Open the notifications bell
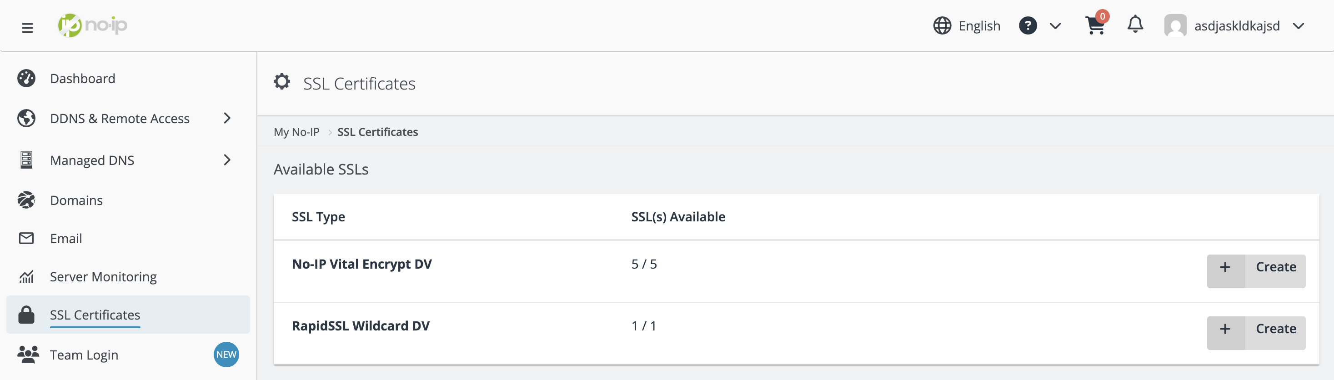This screenshot has height=380, width=1334. point(1135,25)
